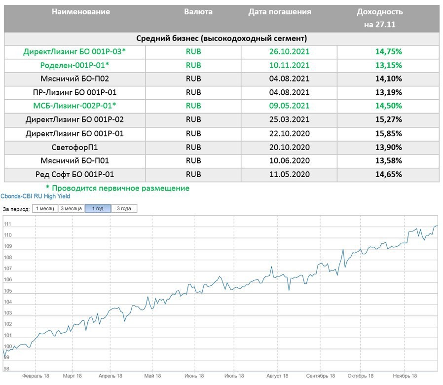
Task: Switch chart to '1 год' period
Action: (98, 209)
